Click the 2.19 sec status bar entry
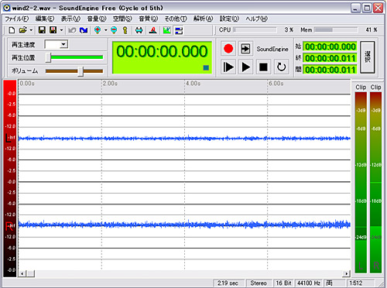The height and width of the screenshot is (288, 387). click(228, 283)
